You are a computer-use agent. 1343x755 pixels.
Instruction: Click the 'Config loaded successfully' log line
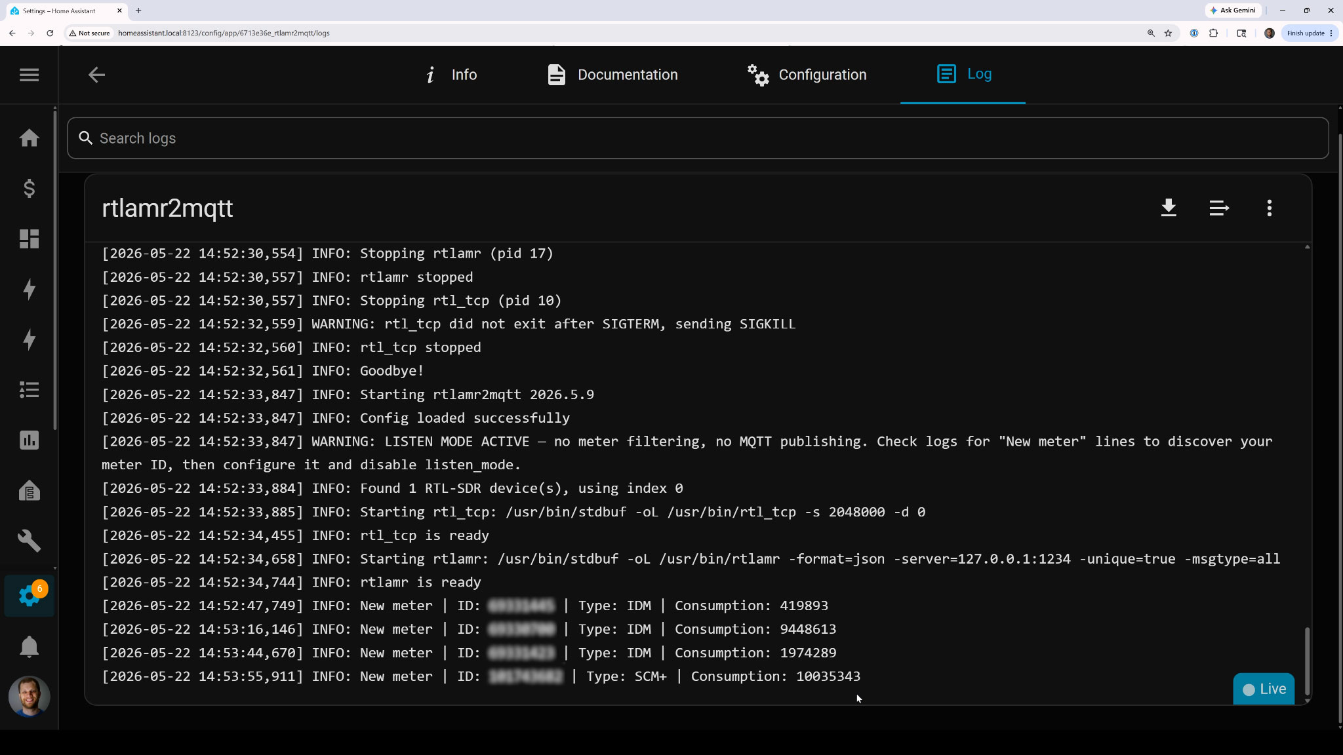[x=336, y=418]
